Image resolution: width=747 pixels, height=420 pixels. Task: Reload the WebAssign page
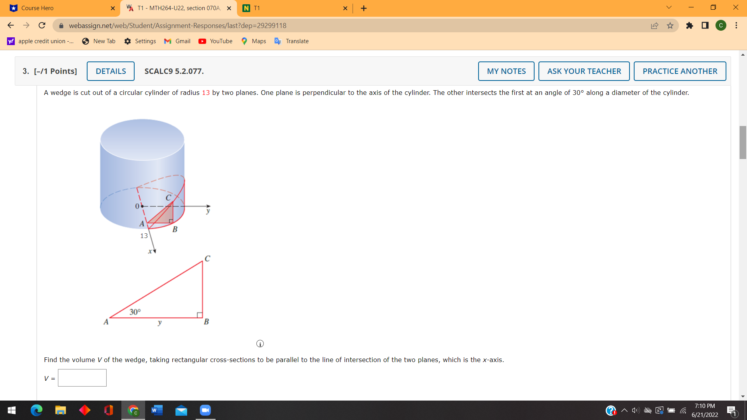[x=42, y=26]
